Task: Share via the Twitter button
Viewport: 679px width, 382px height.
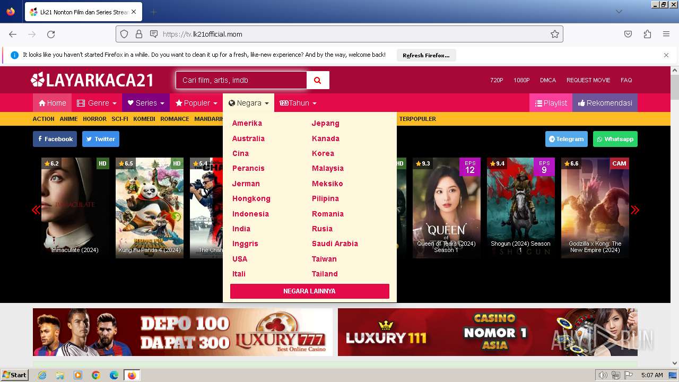Action: pos(101,139)
